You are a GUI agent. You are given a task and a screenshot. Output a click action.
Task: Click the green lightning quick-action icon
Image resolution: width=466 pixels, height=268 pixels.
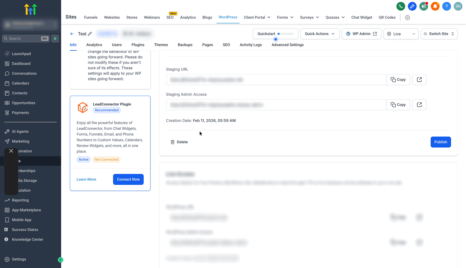coord(55,38)
